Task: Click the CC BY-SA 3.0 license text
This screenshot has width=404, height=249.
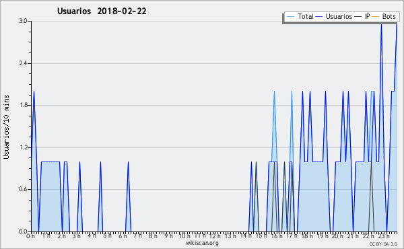Action: point(383,244)
